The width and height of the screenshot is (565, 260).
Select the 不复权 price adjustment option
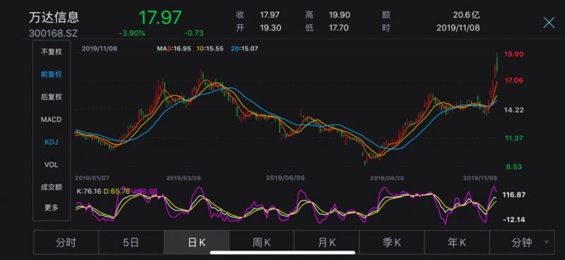[51, 51]
